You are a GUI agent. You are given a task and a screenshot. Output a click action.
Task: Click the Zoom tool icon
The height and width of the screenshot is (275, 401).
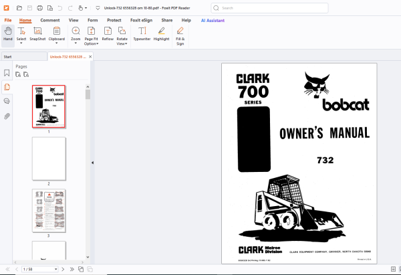point(76,31)
